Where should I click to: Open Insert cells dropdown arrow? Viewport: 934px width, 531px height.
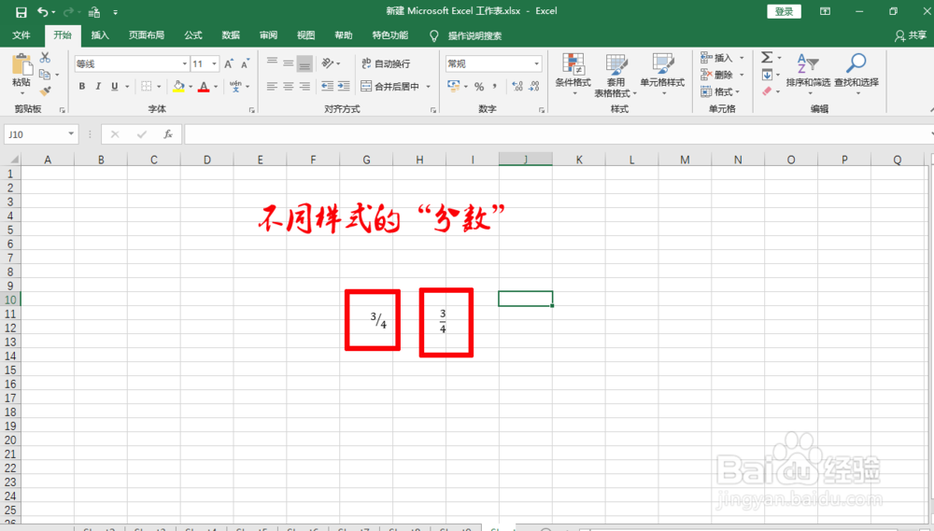(742, 59)
